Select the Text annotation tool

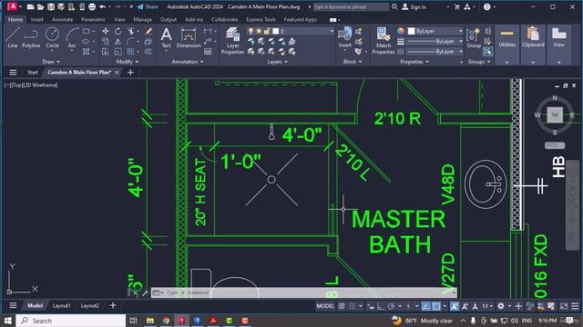pyautogui.click(x=166, y=38)
